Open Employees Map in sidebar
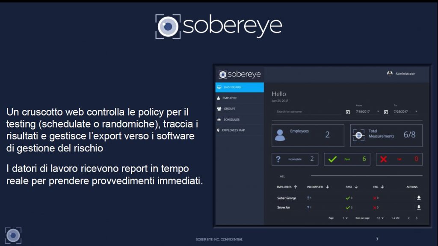The width and height of the screenshot is (438, 246). click(x=240, y=130)
